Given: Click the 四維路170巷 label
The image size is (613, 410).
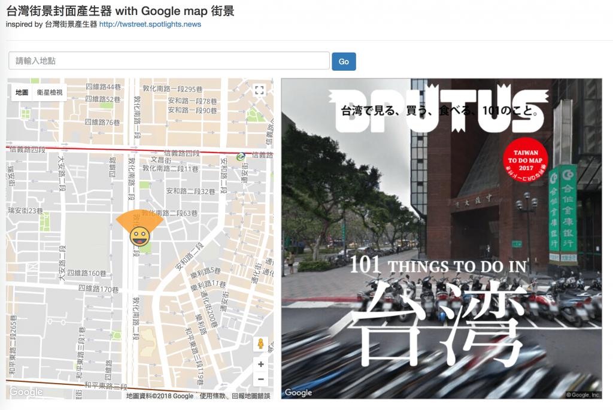Looking at the screenshot, I should pyautogui.click(x=99, y=289).
